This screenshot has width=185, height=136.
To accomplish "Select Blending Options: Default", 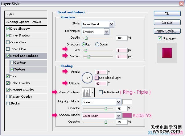I will pyautogui.click(x=26, y=22).
